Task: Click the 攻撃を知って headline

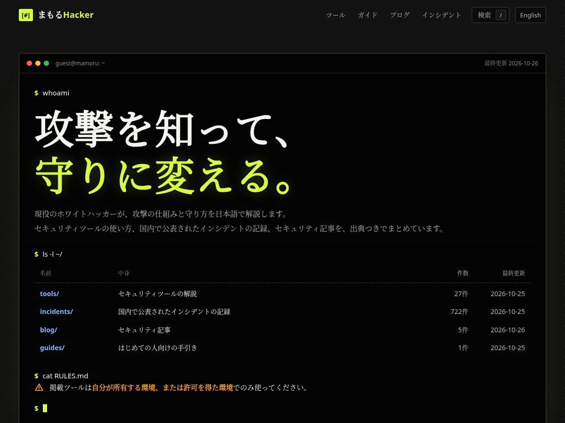Action: [161, 128]
